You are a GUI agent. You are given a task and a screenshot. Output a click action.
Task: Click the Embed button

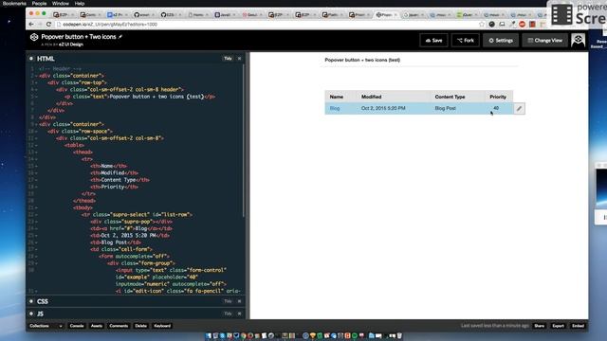pyautogui.click(x=578, y=326)
